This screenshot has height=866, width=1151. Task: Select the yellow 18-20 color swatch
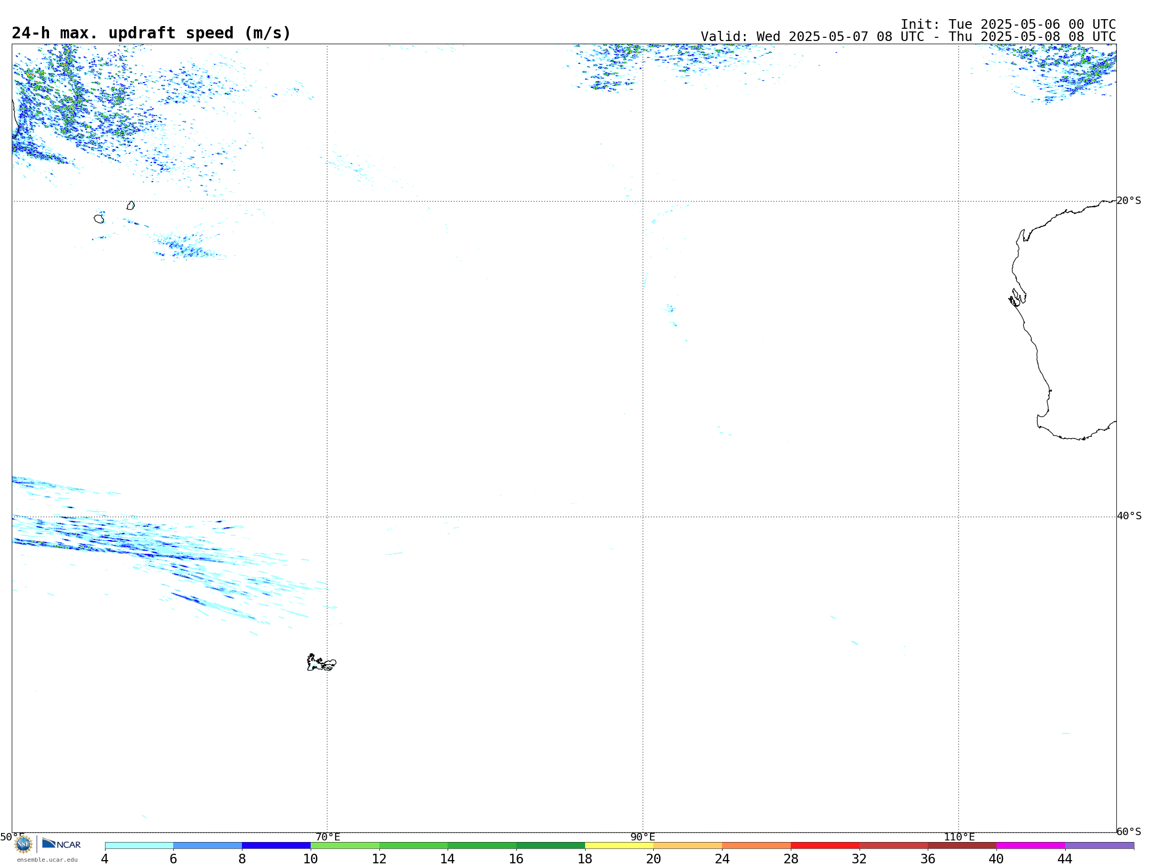coord(619,846)
